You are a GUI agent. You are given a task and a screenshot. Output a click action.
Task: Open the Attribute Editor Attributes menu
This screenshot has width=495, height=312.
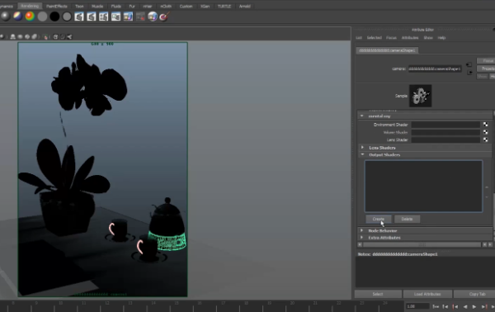click(x=410, y=38)
